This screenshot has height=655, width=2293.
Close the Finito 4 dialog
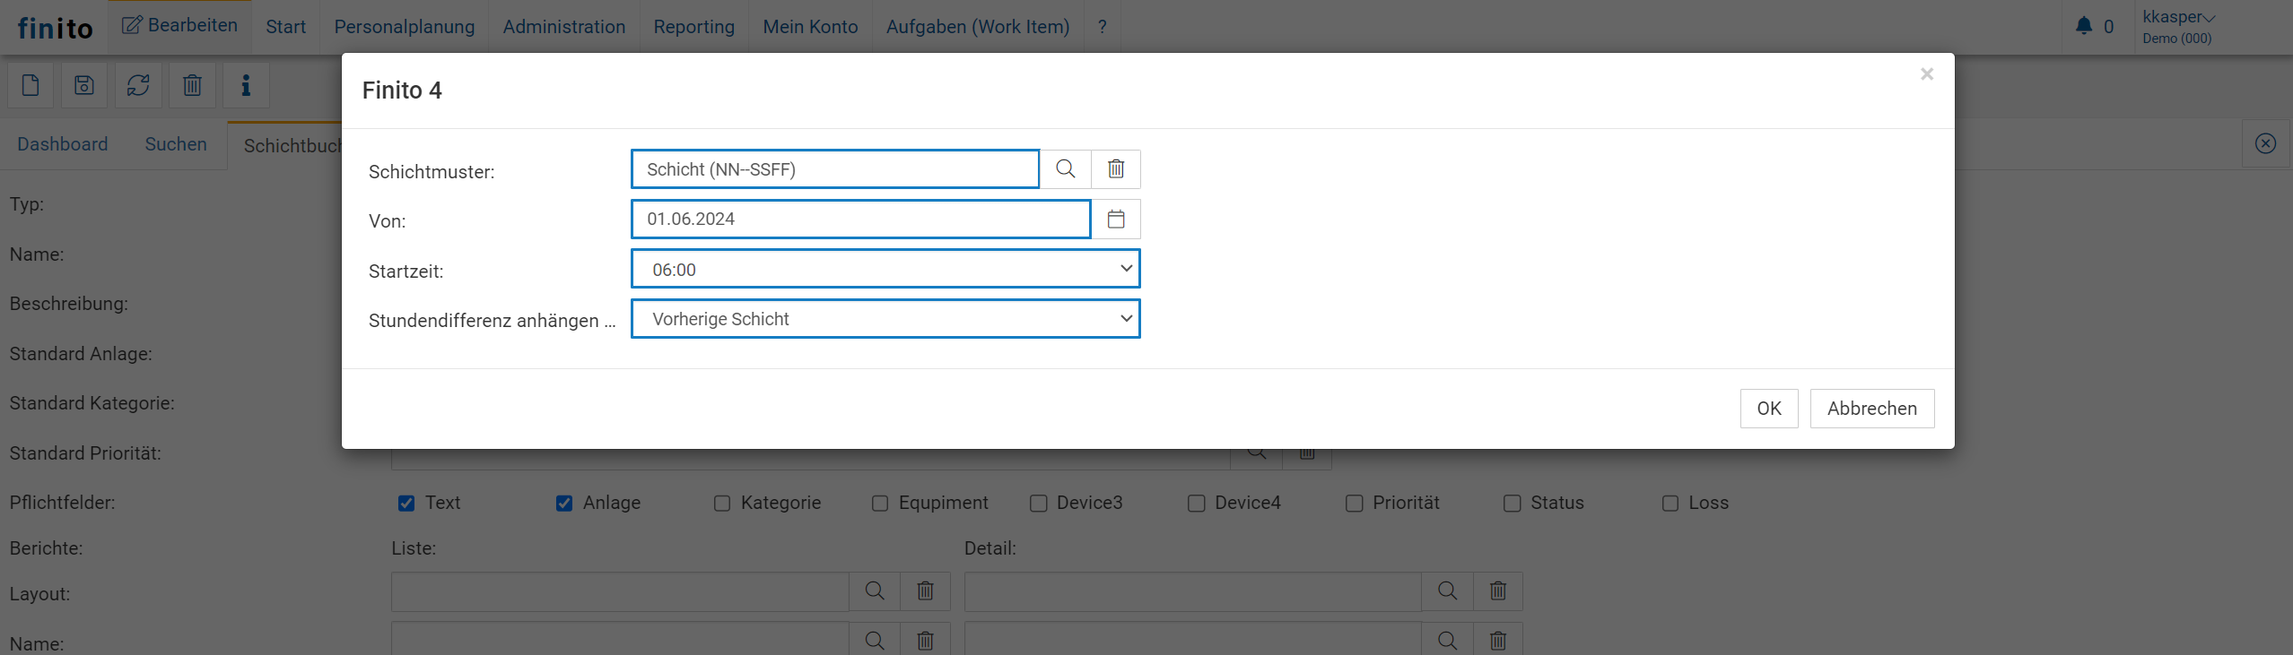[x=1926, y=74]
